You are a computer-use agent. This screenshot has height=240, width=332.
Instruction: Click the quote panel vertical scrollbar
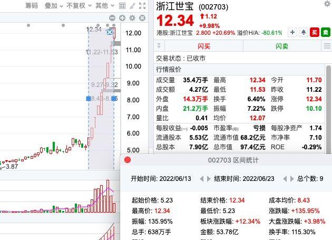tap(328, 110)
